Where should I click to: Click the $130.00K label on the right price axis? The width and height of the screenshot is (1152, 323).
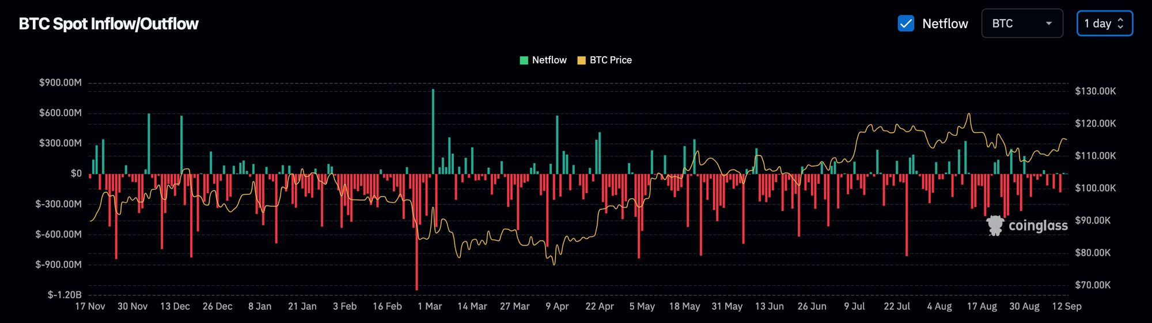(x=1095, y=91)
